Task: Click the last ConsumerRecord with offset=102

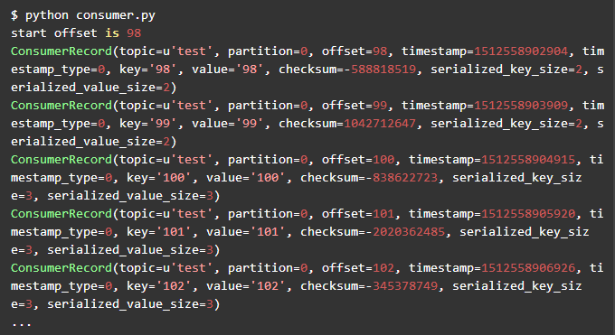Action: 61,267
